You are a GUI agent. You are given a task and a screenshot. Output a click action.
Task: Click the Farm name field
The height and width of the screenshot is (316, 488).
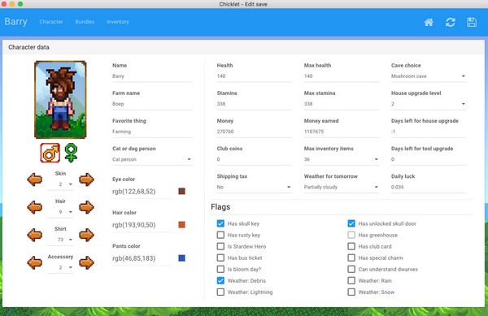[152, 104]
